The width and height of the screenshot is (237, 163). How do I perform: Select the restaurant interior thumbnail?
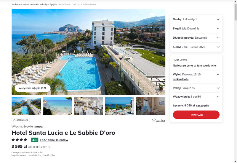tap(88, 106)
